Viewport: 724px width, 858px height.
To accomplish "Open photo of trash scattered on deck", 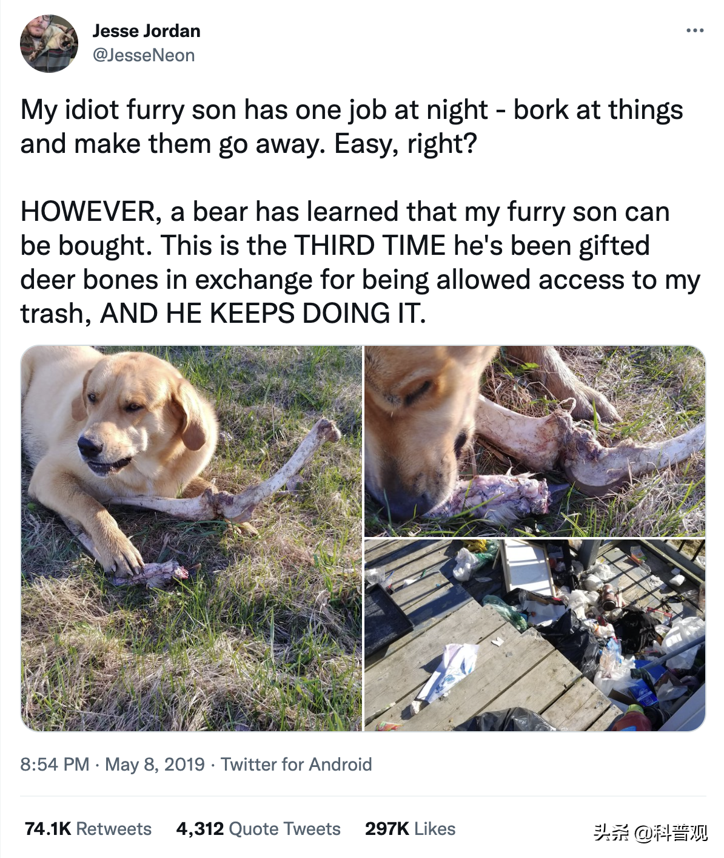I will 535,635.
